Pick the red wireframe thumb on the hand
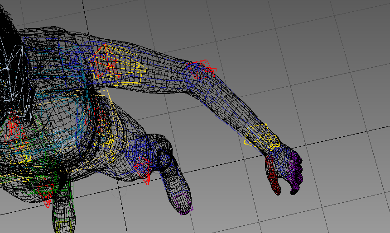 pyautogui.click(x=273, y=176)
